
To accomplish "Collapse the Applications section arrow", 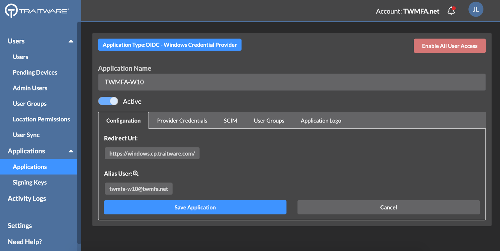I will (x=71, y=151).
